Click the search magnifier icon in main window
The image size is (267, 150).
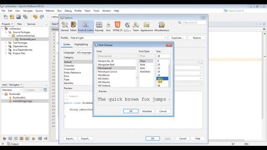(x=225, y=11)
